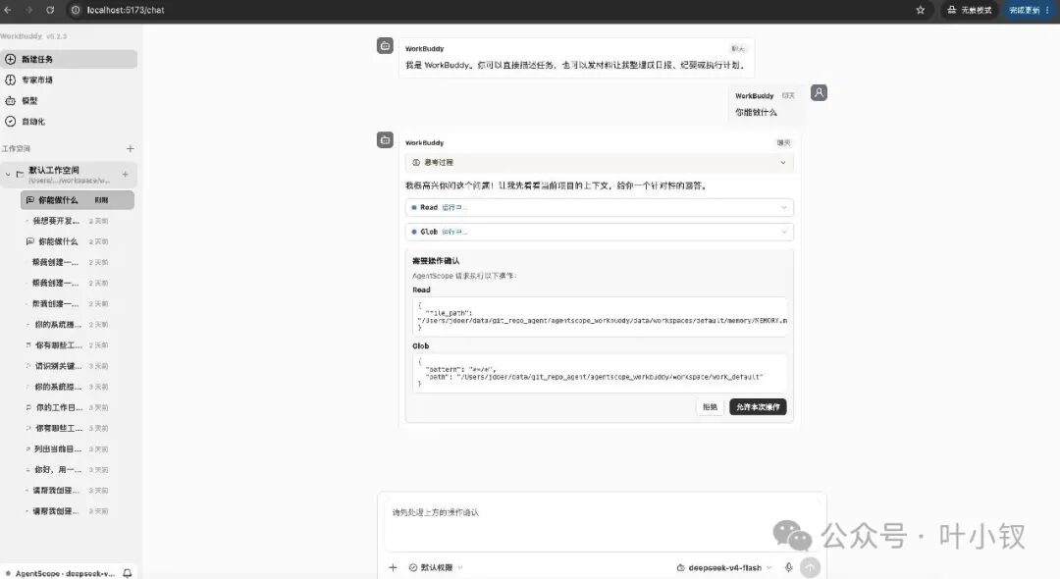Reject the operation with 拒绝
The image size is (1060, 579).
[710, 406]
